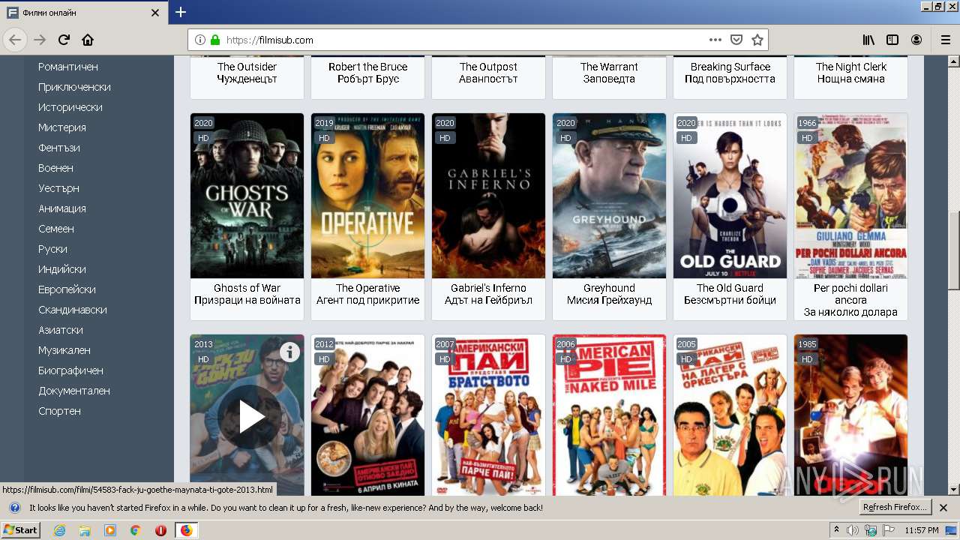Open the Firefox account icon
The width and height of the screenshot is (960, 540).
[x=916, y=40]
